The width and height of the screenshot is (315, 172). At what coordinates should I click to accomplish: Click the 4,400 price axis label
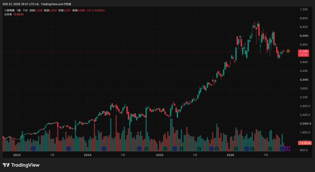pyautogui.click(x=304, y=71)
